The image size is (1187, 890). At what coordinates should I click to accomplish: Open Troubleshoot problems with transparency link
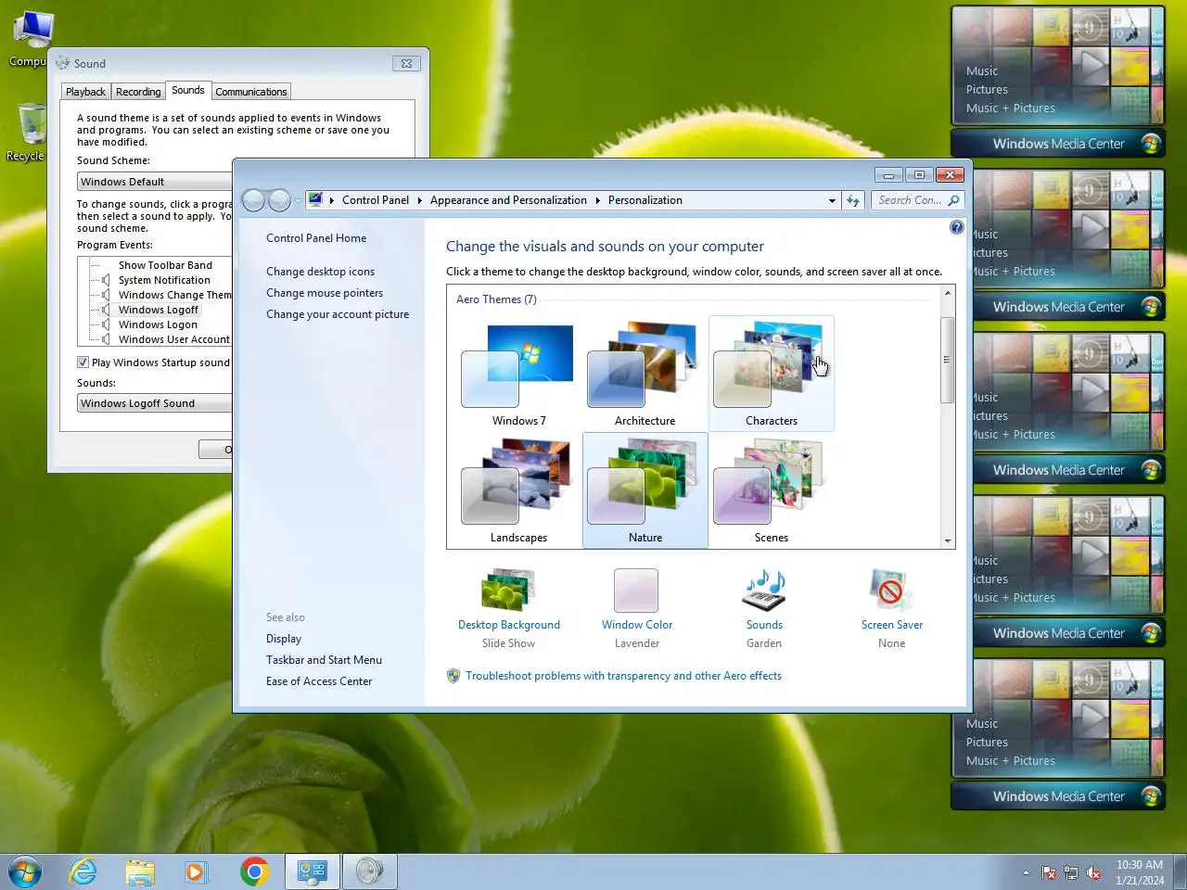(623, 676)
